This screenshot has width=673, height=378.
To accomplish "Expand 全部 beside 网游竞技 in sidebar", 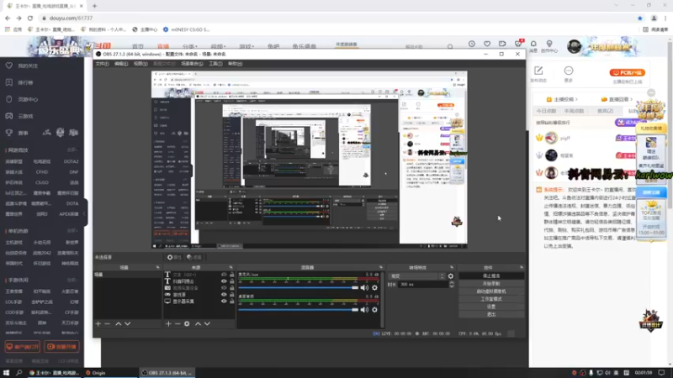I will coord(72,150).
